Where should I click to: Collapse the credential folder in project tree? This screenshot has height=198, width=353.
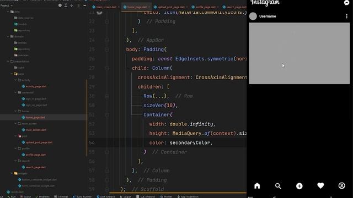coord(15,92)
